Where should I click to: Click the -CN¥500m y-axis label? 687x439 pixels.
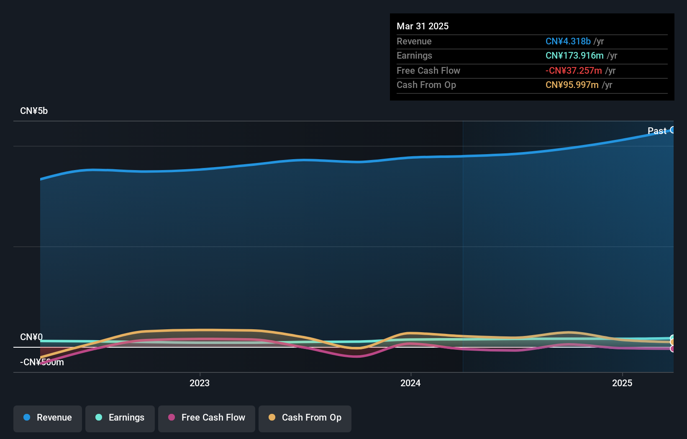pos(42,362)
